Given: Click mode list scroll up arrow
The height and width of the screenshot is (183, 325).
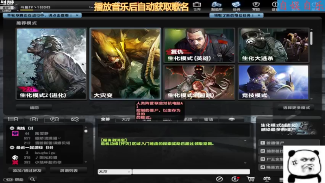Looking at the screenshot, I should point(311,30).
